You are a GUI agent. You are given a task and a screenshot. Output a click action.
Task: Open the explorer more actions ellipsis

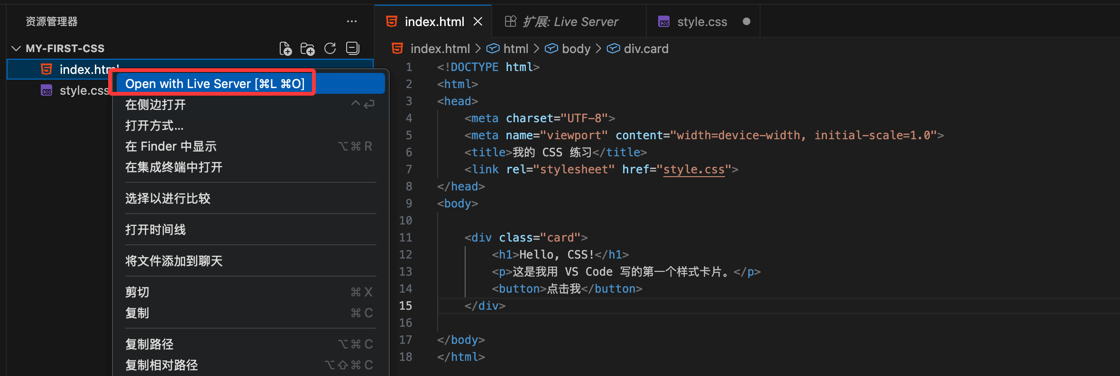click(x=351, y=21)
